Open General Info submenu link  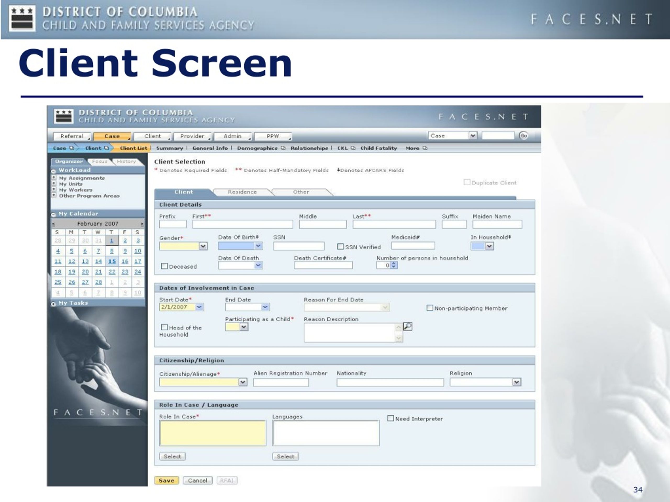click(210, 148)
